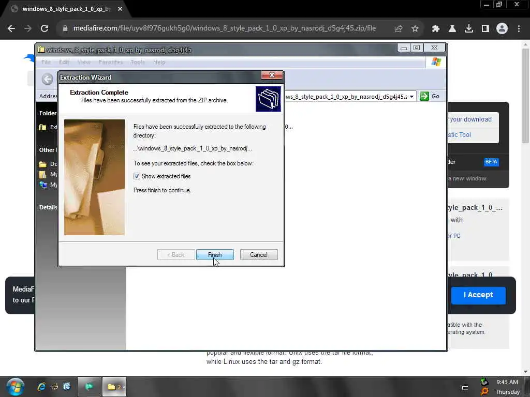This screenshot has width=530, height=397.
Task: Click the 'stic Tool' link on MediaFire
Action: 460,135
